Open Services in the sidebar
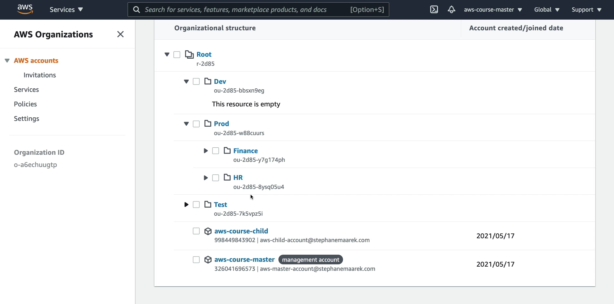 26,90
